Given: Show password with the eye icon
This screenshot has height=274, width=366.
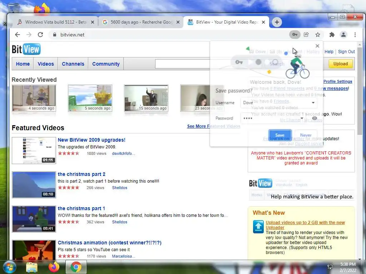Looking at the screenshot, I should pyautogui.click(x=315, y=118).
